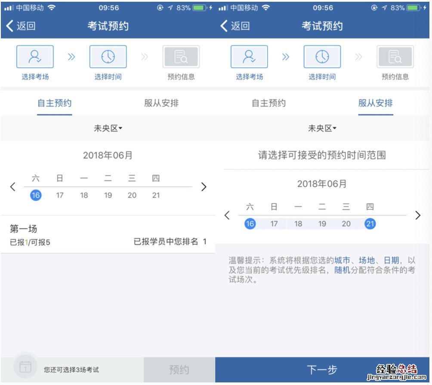Select date 17 on right calendar
The width and height of the screenshot is (432, 385).
[x=274, y=224]
